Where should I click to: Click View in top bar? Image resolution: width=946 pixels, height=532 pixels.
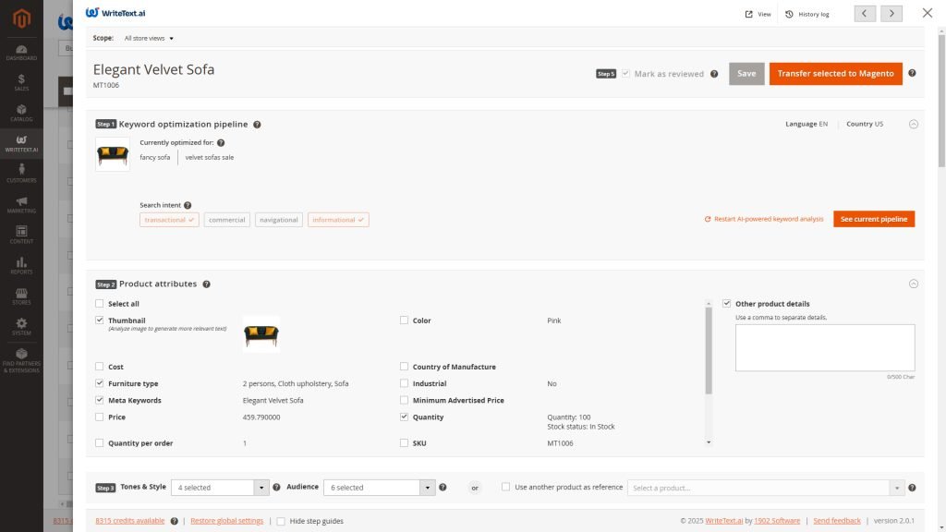click(x=758, y=14)
